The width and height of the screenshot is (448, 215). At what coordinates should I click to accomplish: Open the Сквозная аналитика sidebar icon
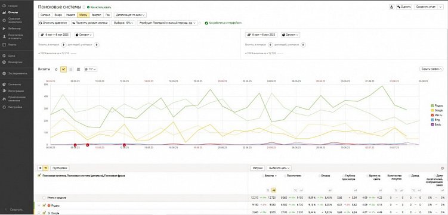coord(4,20)
